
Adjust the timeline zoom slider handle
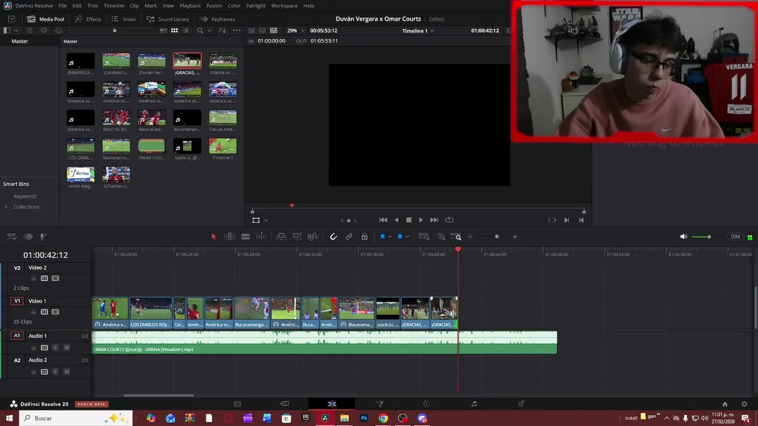[497, 237]
